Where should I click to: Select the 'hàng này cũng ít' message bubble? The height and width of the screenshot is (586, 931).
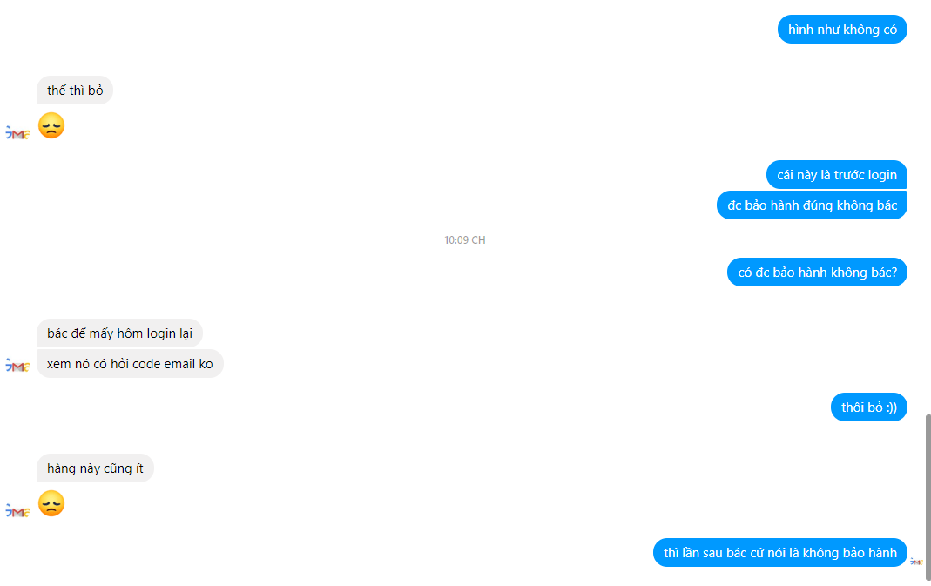95,468
